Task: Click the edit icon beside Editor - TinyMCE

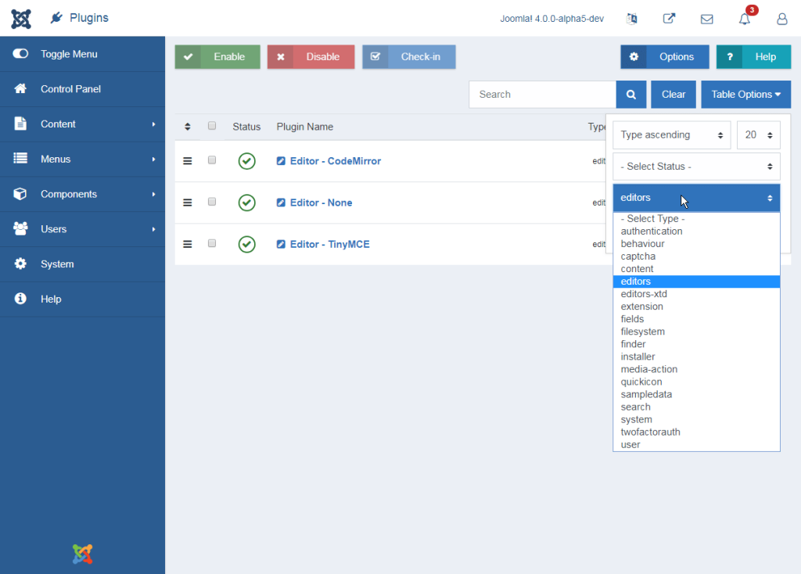Action: [x=281, y=244]
